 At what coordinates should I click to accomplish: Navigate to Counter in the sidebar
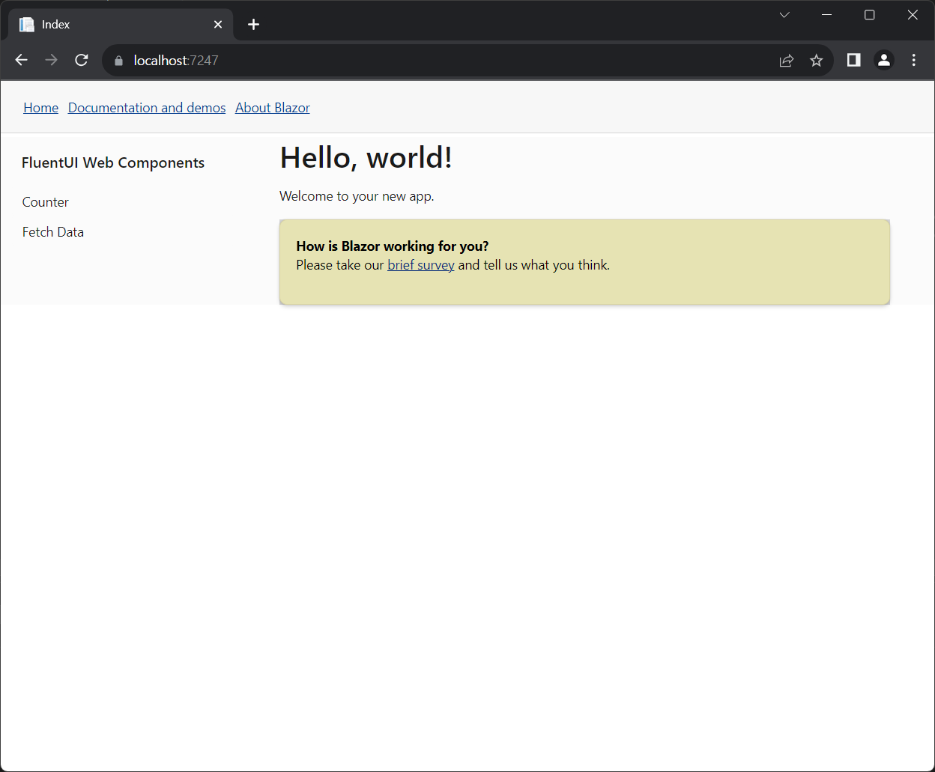click(x=46, y=202)
